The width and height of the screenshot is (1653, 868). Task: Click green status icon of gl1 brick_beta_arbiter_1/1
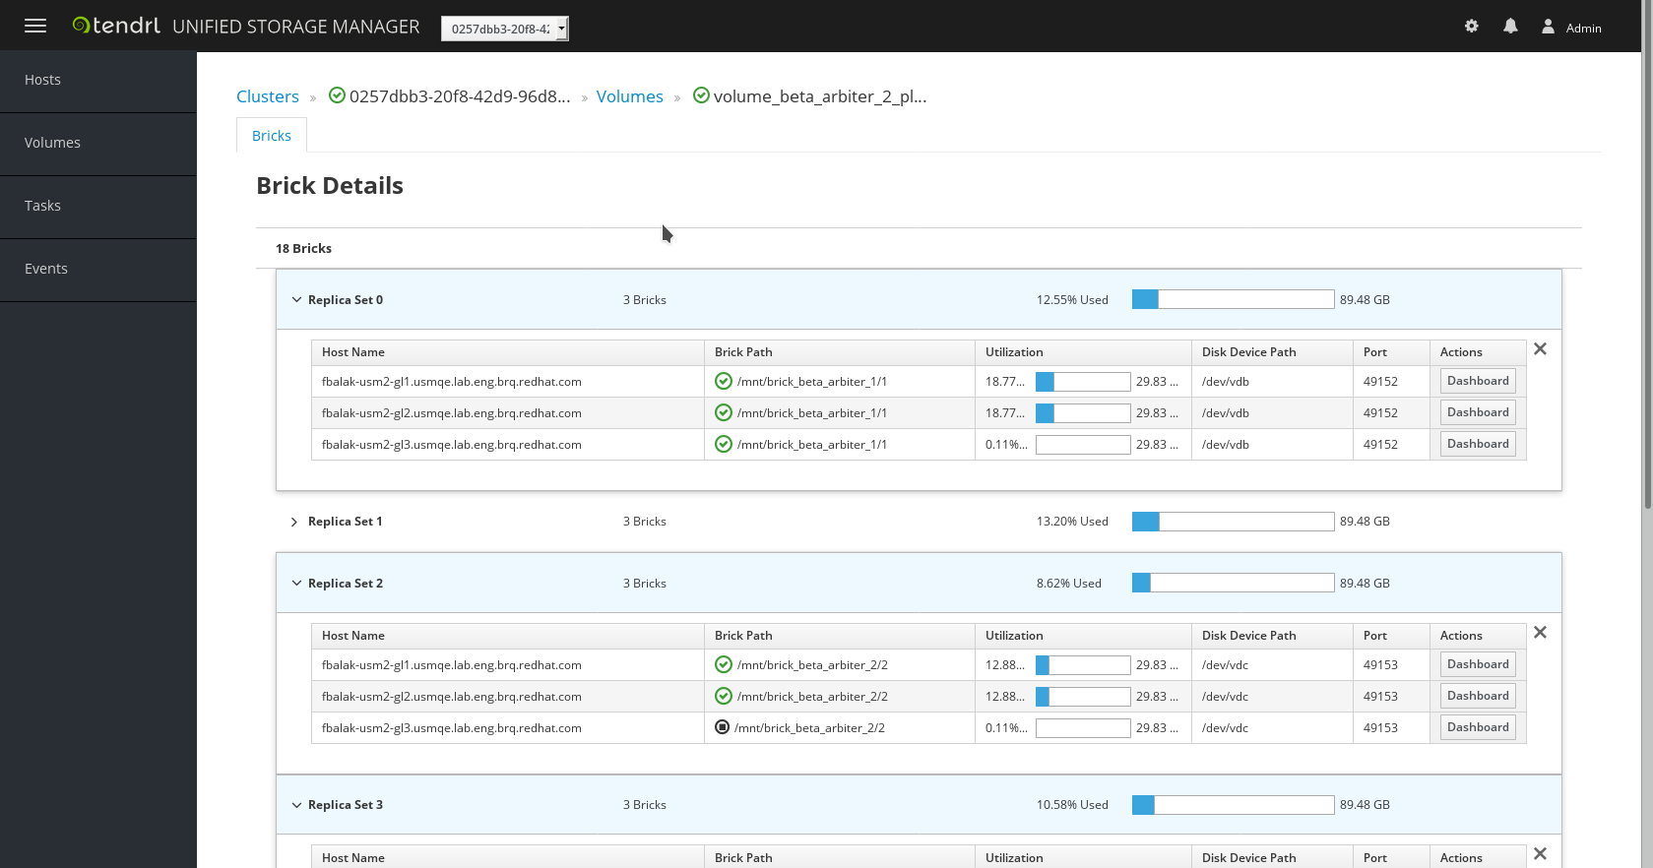tap(723, 382)
